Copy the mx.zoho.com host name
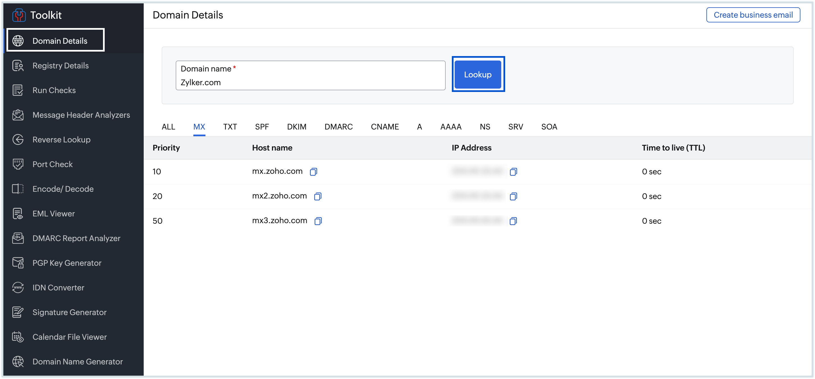 pos(313,172)
